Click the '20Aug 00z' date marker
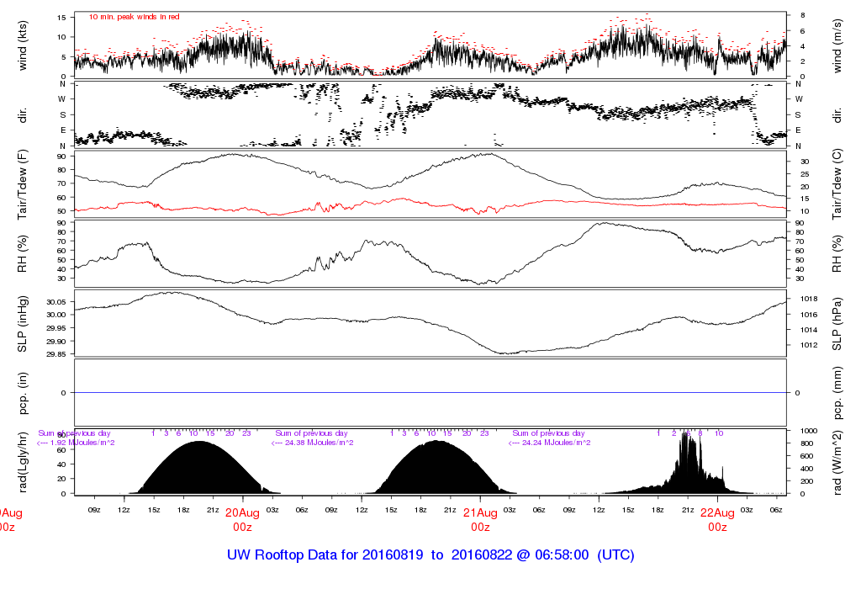861x589 pixels. 242,520
